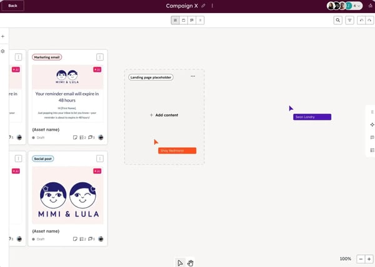Open options of the cut-off lower-left card
Viewport: 375px width, 267px height.
pos(18,158)
